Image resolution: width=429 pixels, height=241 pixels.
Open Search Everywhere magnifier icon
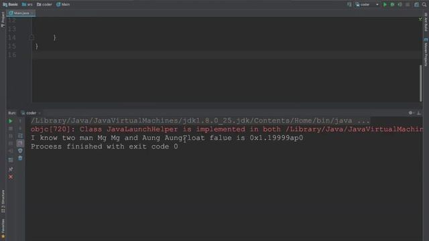point(424,5)
